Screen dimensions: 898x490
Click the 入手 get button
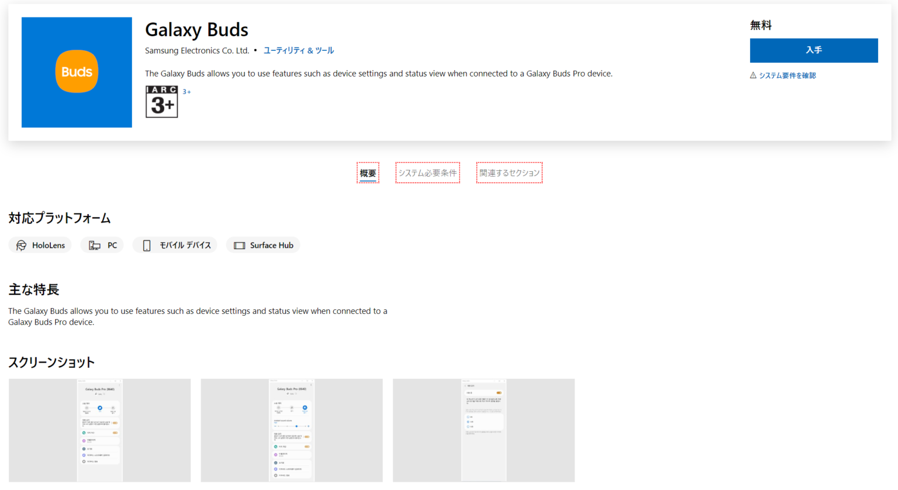tap(814, 50)
